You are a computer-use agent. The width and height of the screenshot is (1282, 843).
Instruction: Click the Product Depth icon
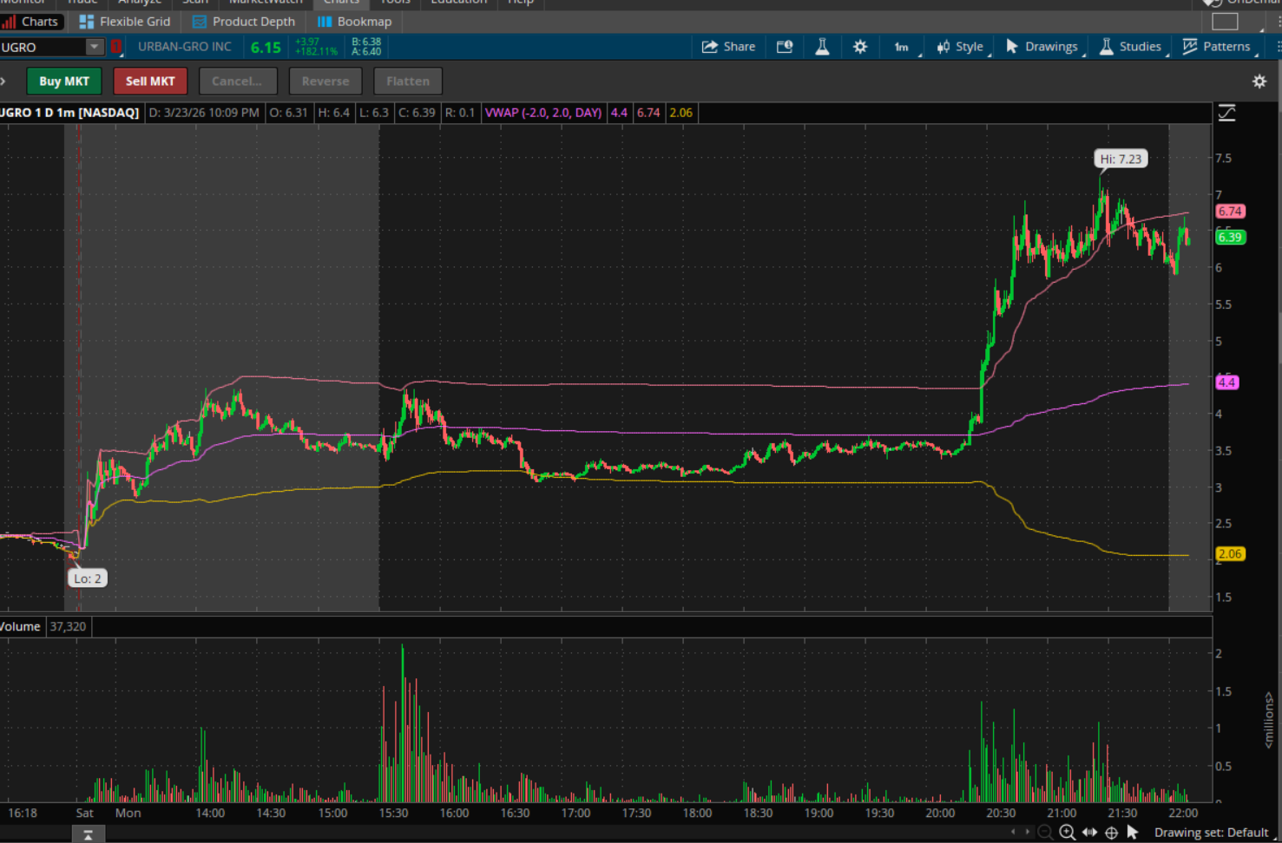[x=200, y=22]
